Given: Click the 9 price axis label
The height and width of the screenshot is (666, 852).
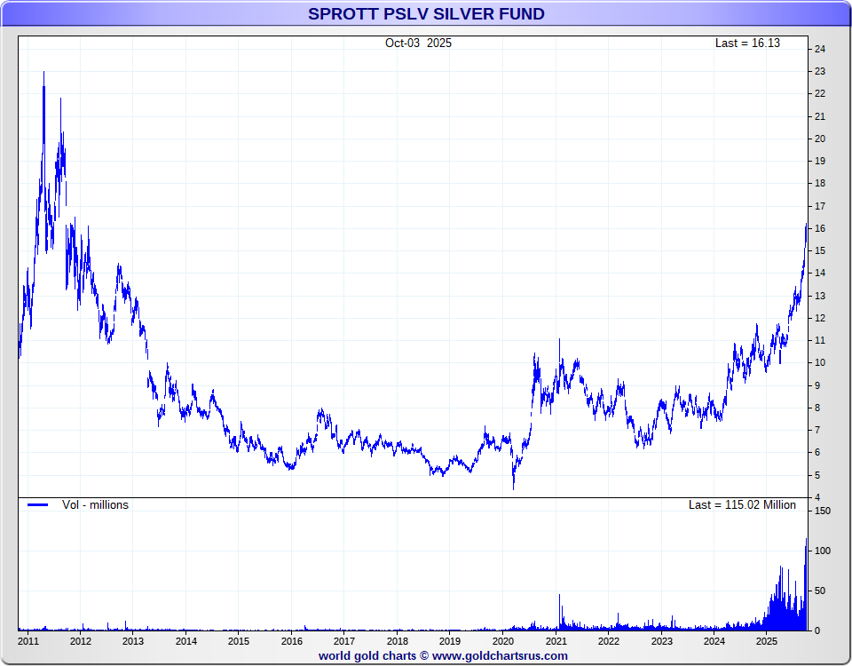Looking at the screenshot, I should click(x=817, y=385).
